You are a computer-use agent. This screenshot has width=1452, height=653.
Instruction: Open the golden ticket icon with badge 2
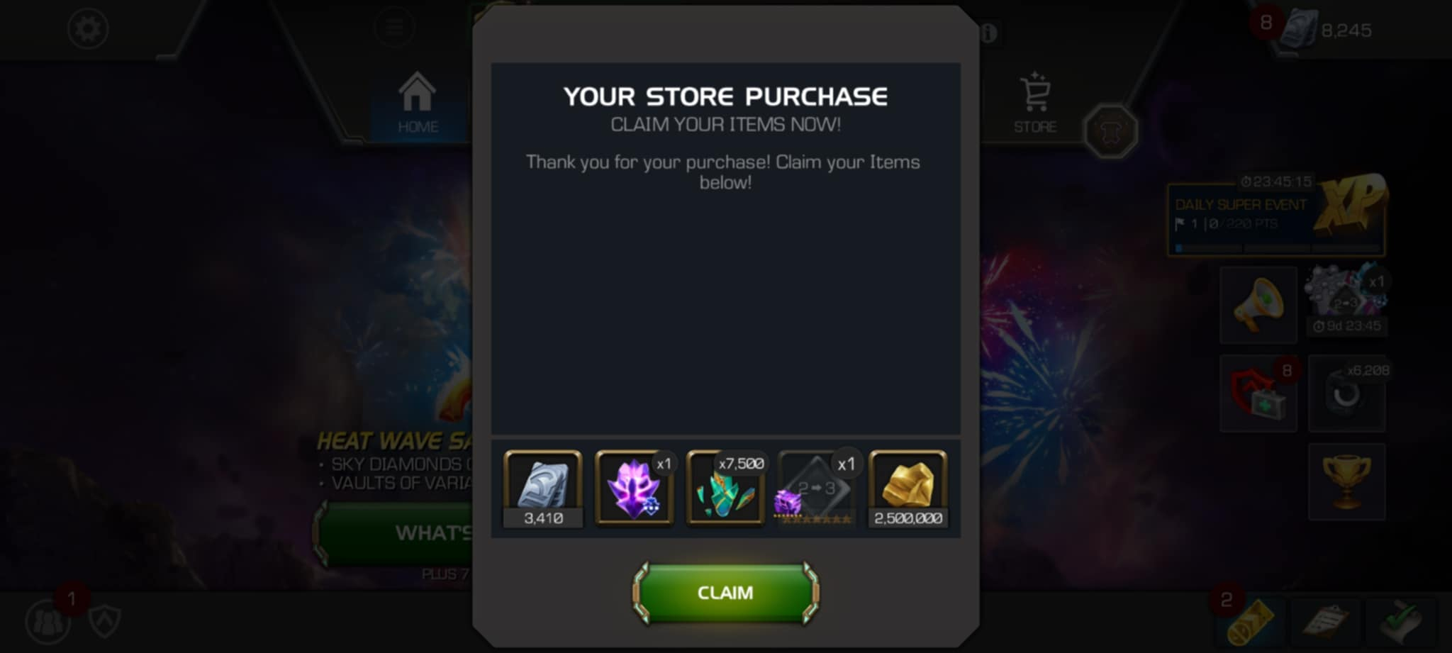pyautogui.click(x=1251, y=622)
